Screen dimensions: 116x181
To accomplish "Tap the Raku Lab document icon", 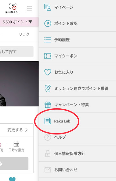I will (x=48, y=121).
